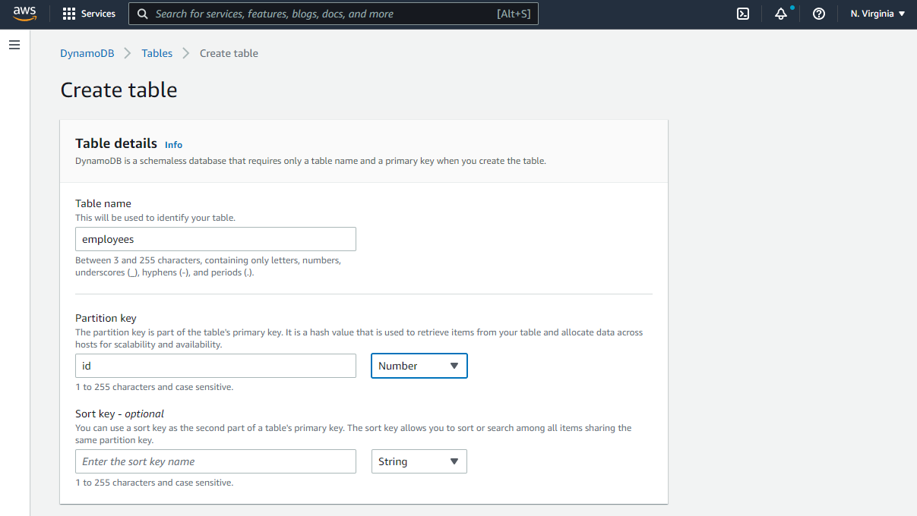Viewport: 917px width, 516px height.
Task: Open the N. Virginia region dropdown
Action: (x=877, y=14)
